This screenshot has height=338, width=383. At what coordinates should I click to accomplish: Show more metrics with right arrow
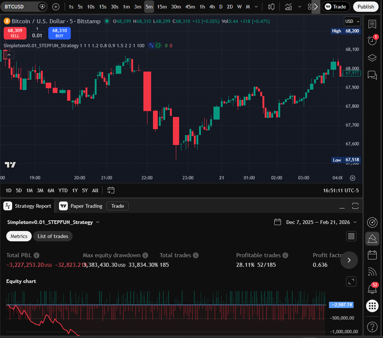pos(349,260)
